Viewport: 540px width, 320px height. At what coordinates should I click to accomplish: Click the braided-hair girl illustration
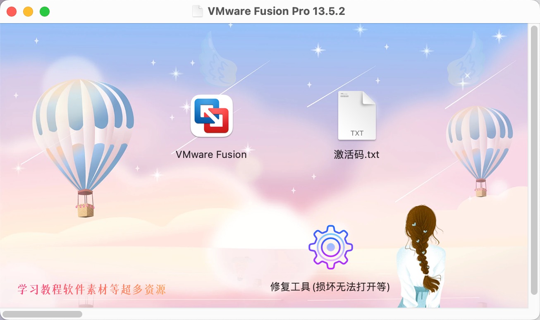coord(421,256)
